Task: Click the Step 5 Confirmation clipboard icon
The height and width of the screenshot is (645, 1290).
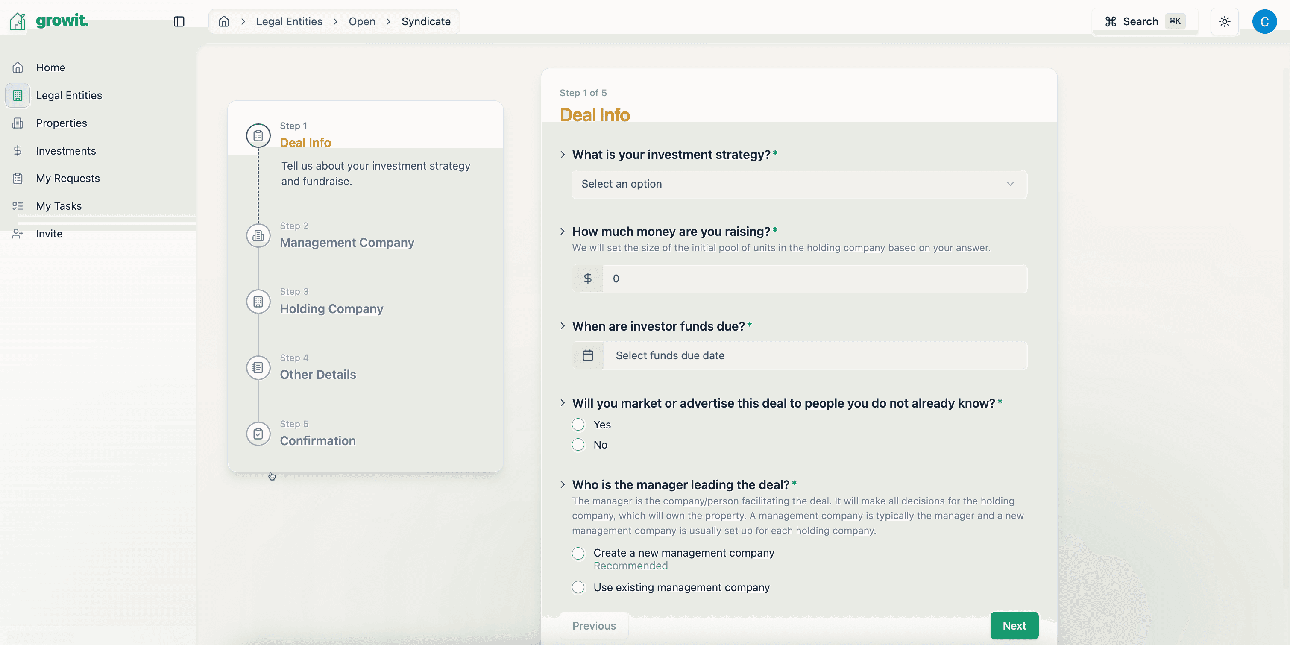Action: pyautogui.click(x=258, y=434)
